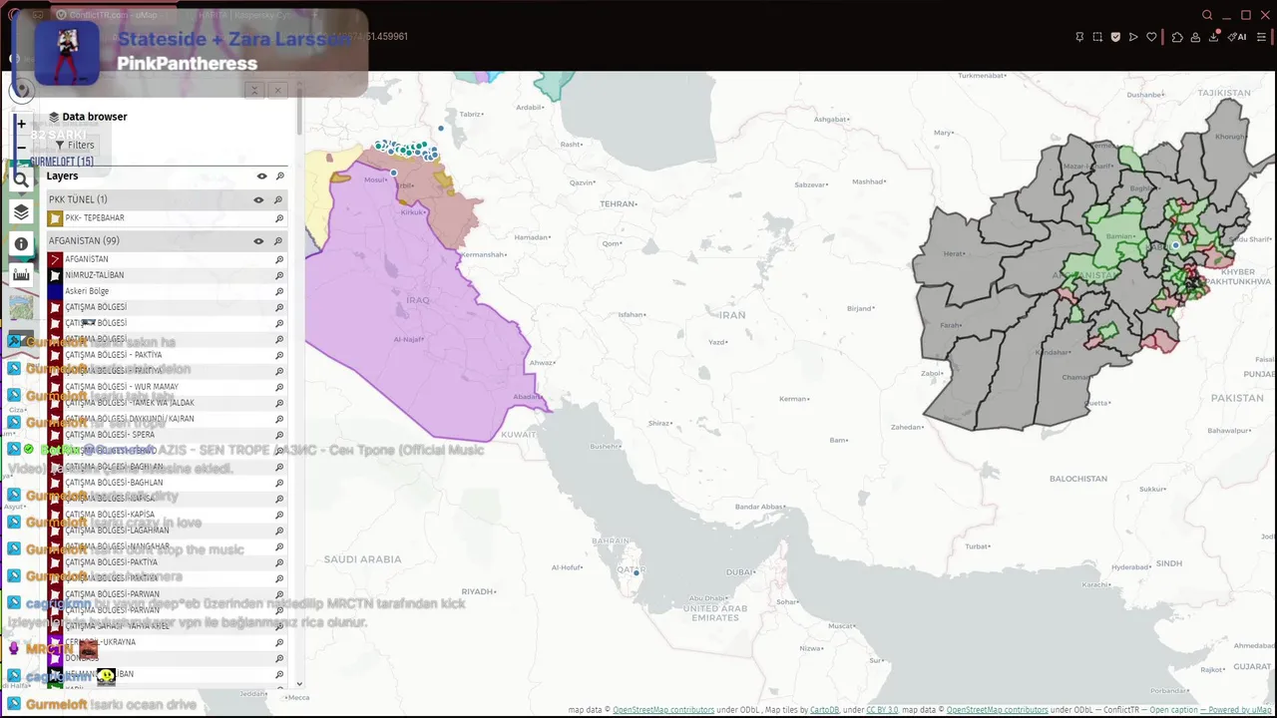Screen dimensions: 1277x718
Task: Select the AFGANİSTAN feature row
Action: click(x=167, y=259)
